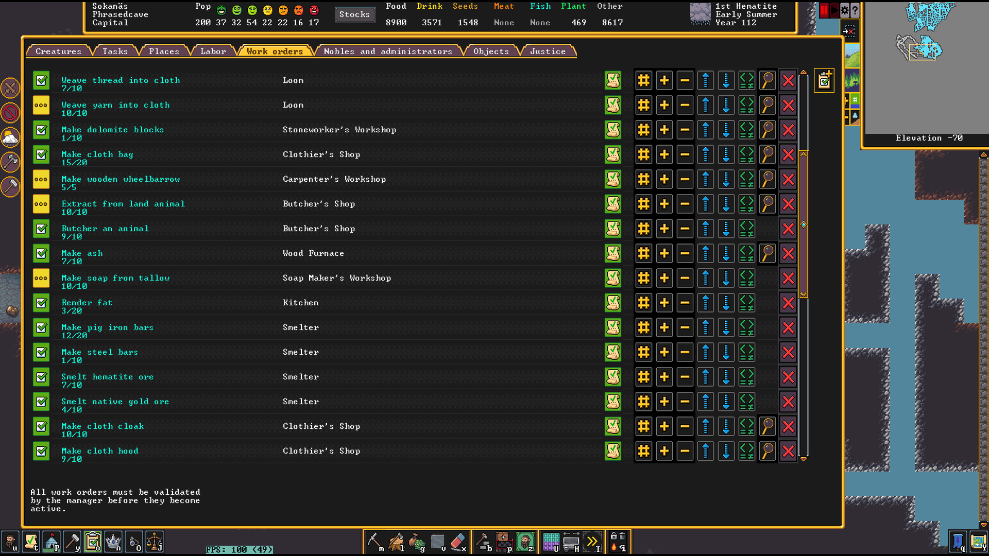The image size is (989, 556).
Task: Toggle checkmark for Make dolomite blocks order
Action: (41, 130)
